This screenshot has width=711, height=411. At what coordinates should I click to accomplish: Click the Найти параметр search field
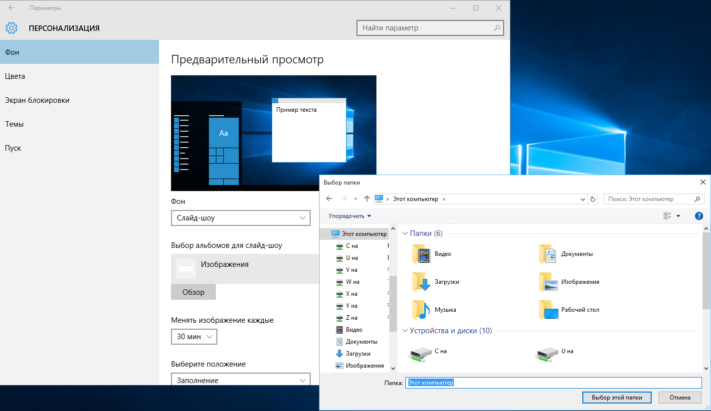point(430,28)
